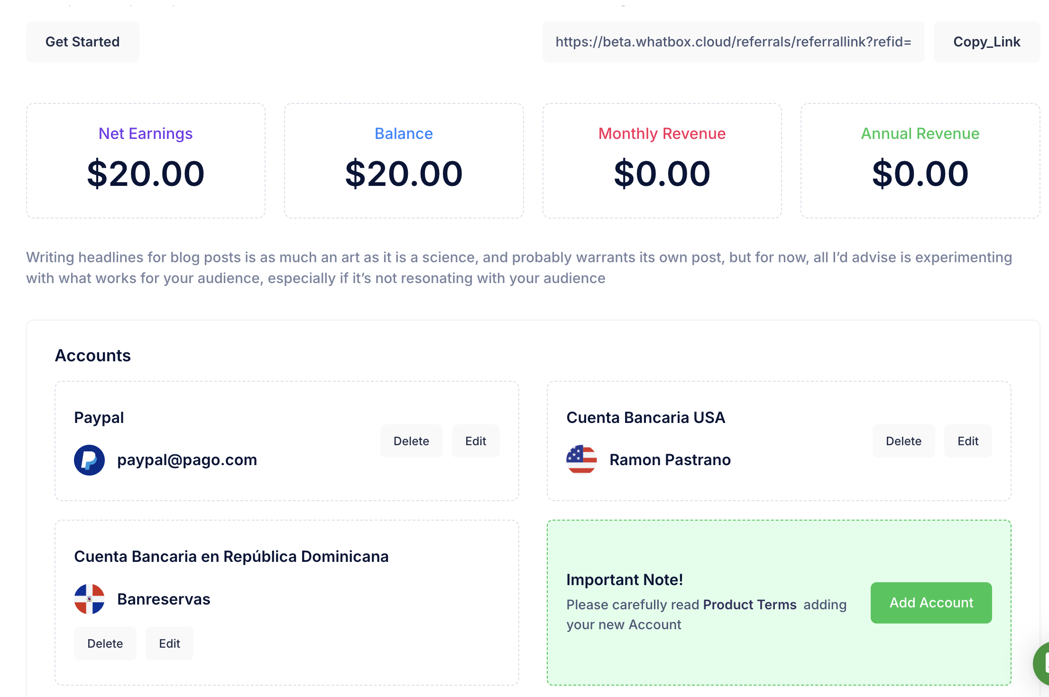This screenshot has height=697, width=1049.
Task: Edit the Paypal account
Action: [x=476, y=441]
